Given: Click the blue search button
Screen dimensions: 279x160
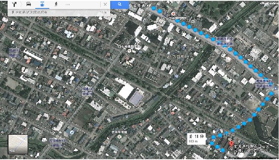Looking at the screenshot, I should pyautogui.click(x=120, y=4).
